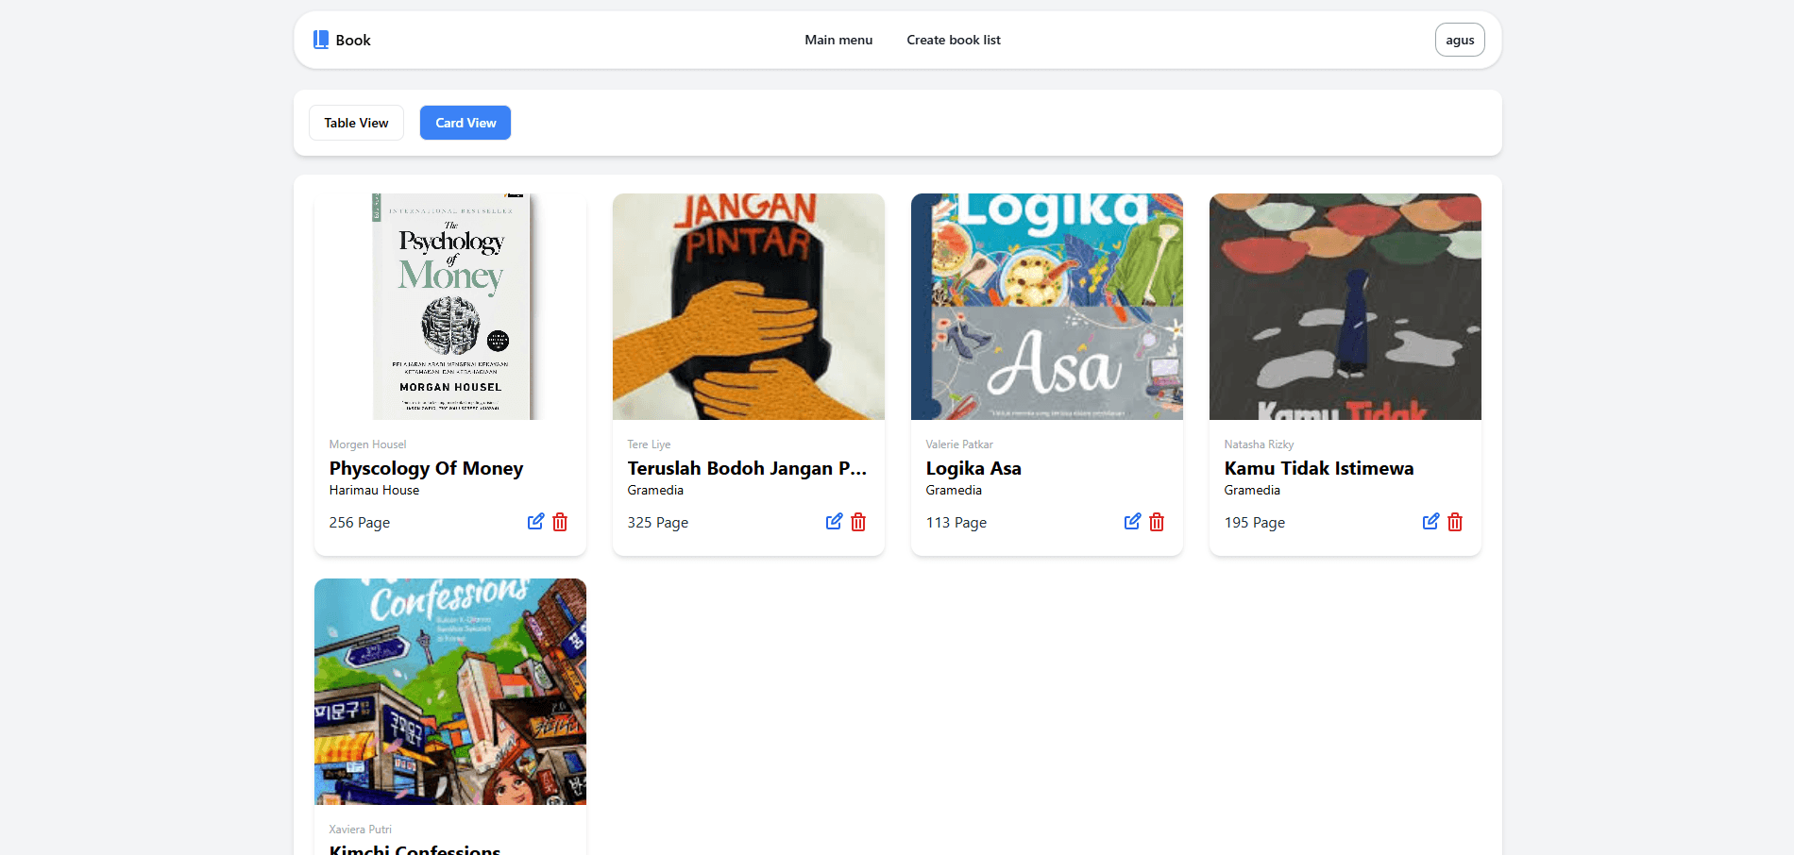Edit the Teruslah Bodoh Jangan Pintar book

pyautogui.click(x=834, y=522)
